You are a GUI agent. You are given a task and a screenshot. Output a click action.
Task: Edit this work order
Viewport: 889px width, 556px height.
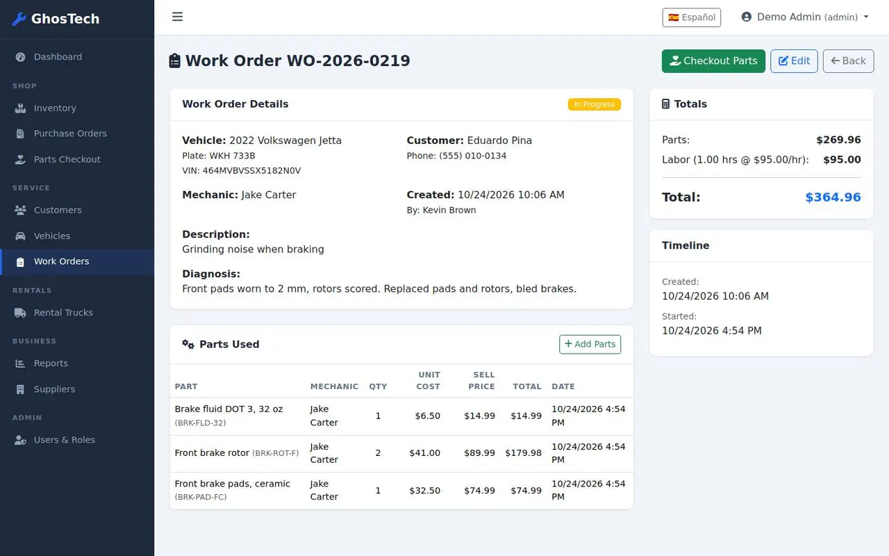click(794, 61)
